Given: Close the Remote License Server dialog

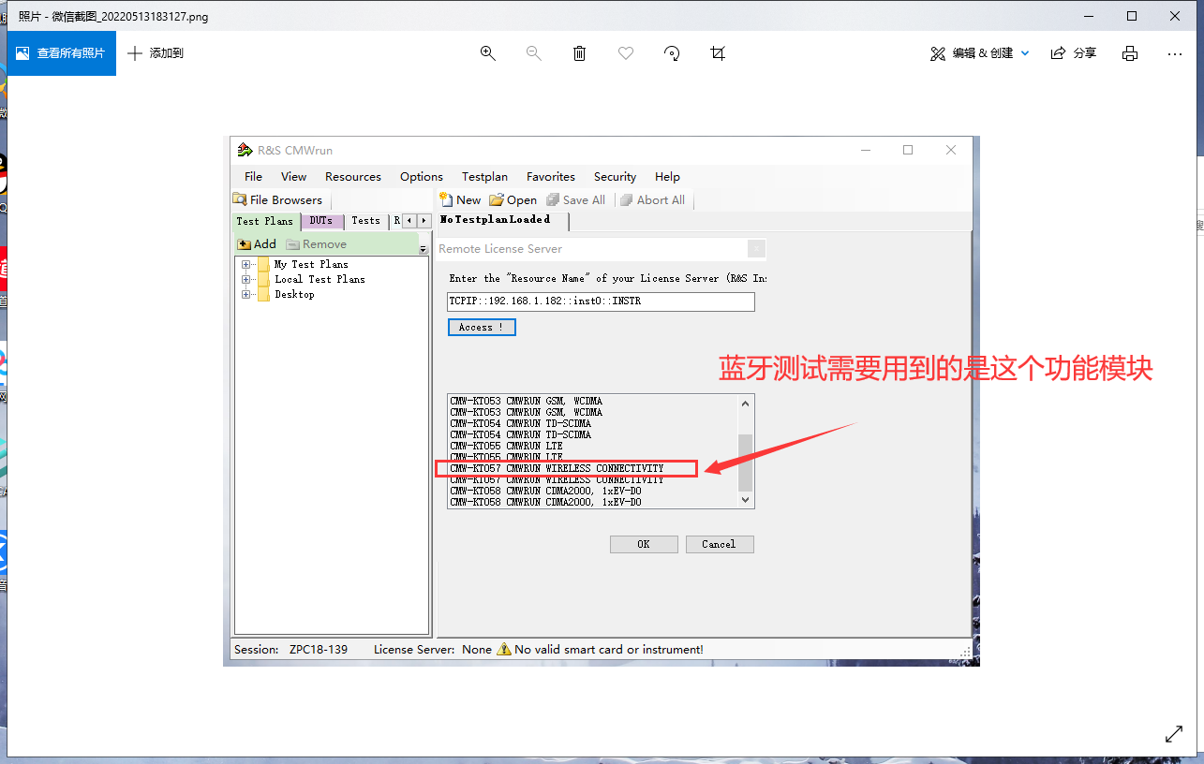Looking at the screenshot, I should (x=756, y=248).
